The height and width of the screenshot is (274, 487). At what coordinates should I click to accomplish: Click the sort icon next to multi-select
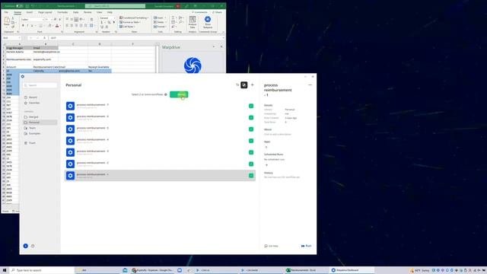(237, 84)
